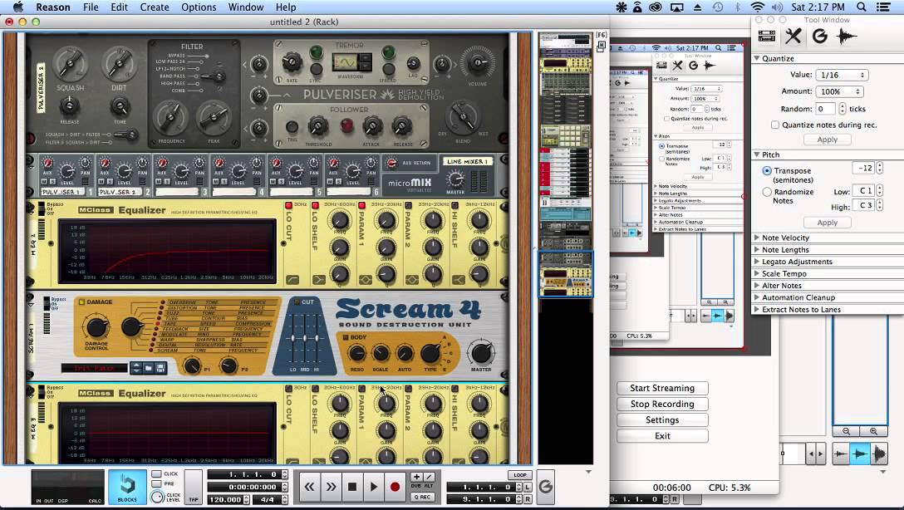Viewport: 904px width, 510px height.
Task: Select the Sequencer Tools tab icon
Action: [x=793, y=37]
